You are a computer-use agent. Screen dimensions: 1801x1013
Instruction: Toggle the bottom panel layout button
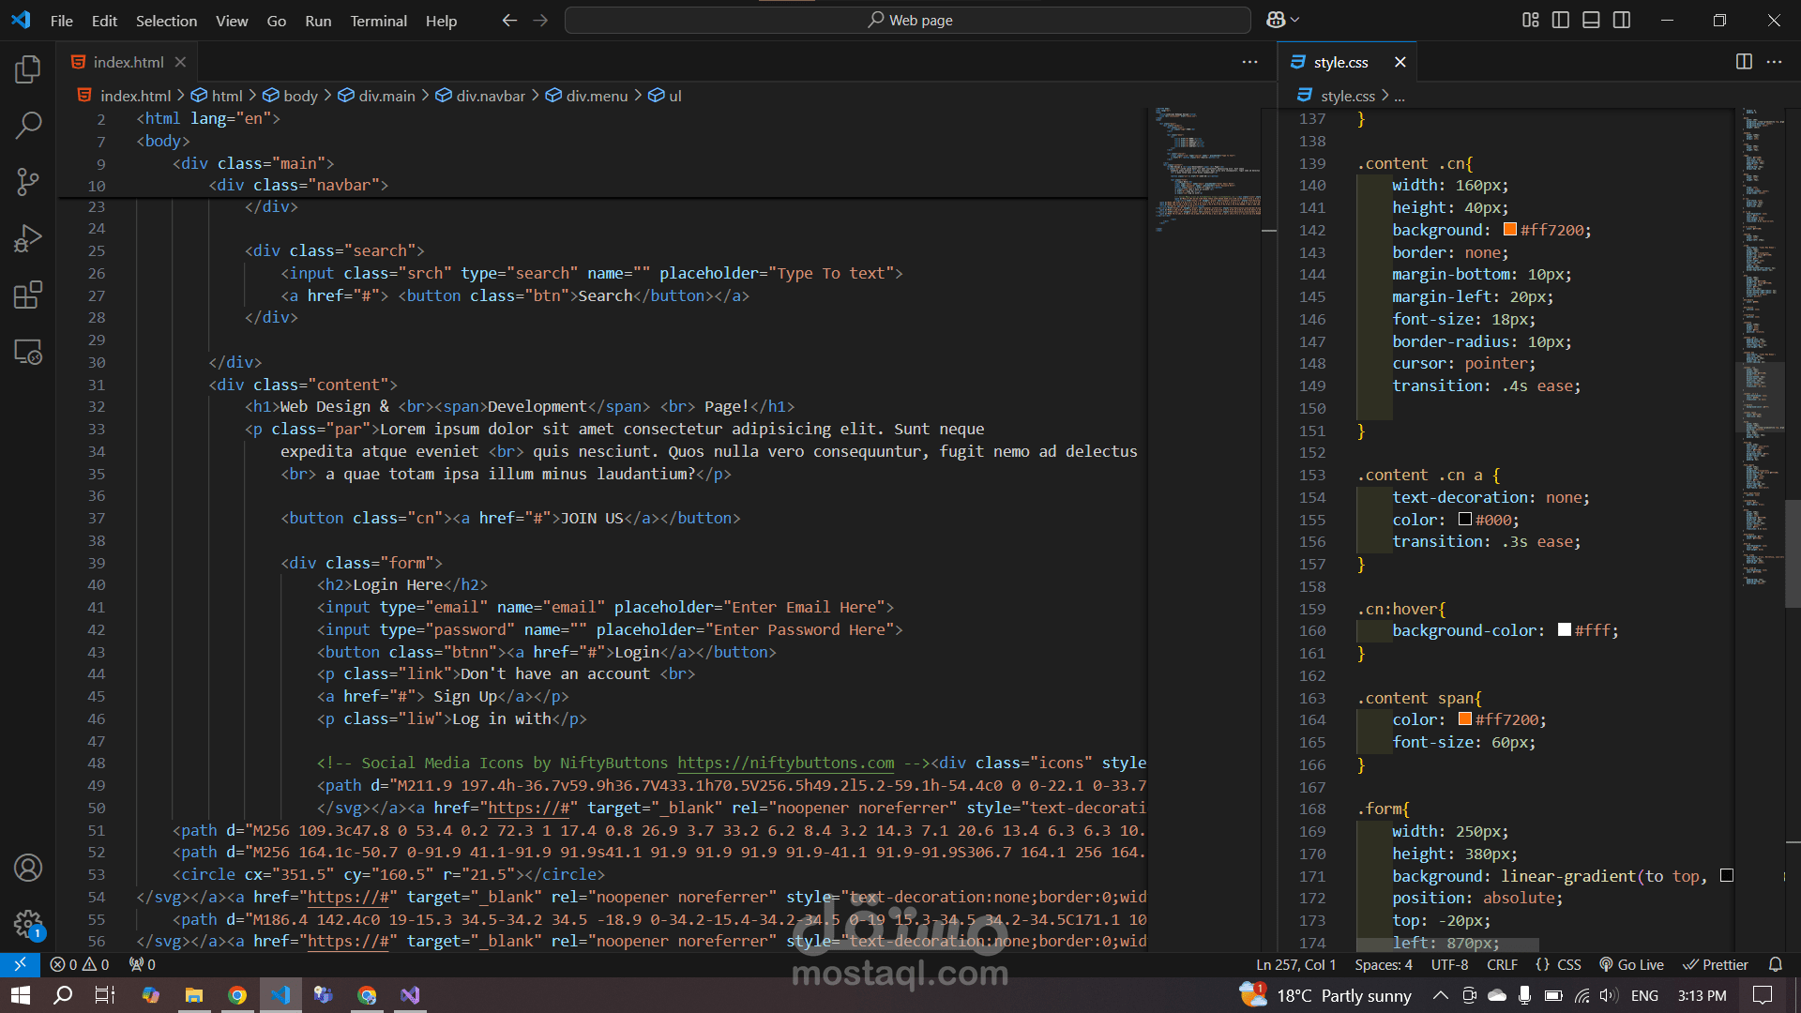1591,20
